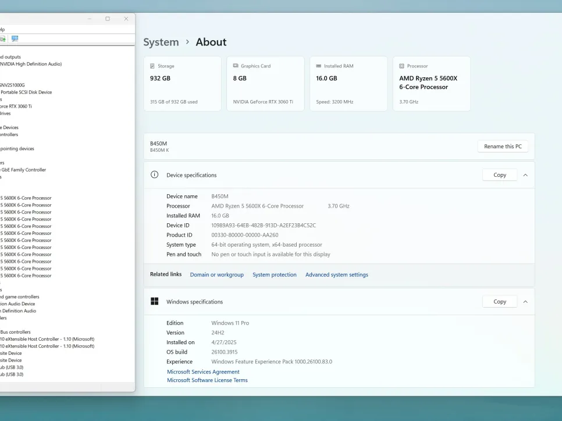Copy the Device specifications
Screen dimensions: 562x421
(x=500, y=175)
